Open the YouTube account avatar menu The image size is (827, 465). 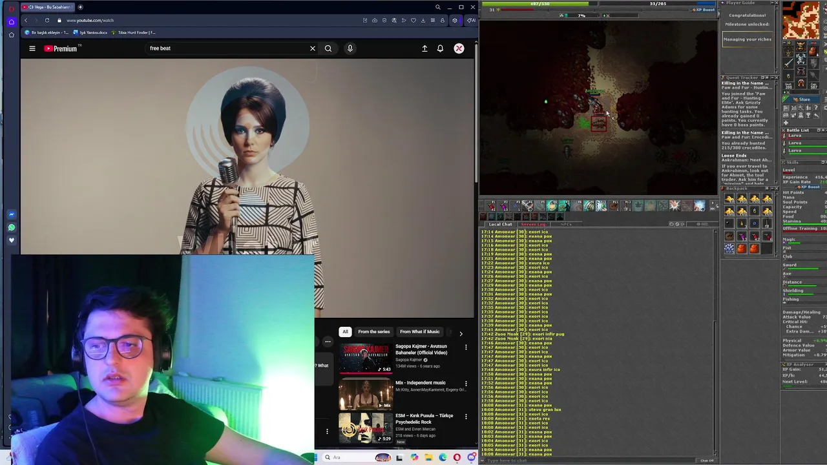point(459,48)
